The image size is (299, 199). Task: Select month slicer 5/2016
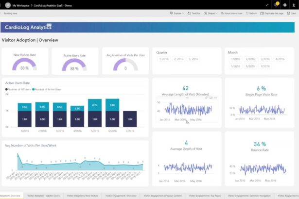(x=235, y=66)
